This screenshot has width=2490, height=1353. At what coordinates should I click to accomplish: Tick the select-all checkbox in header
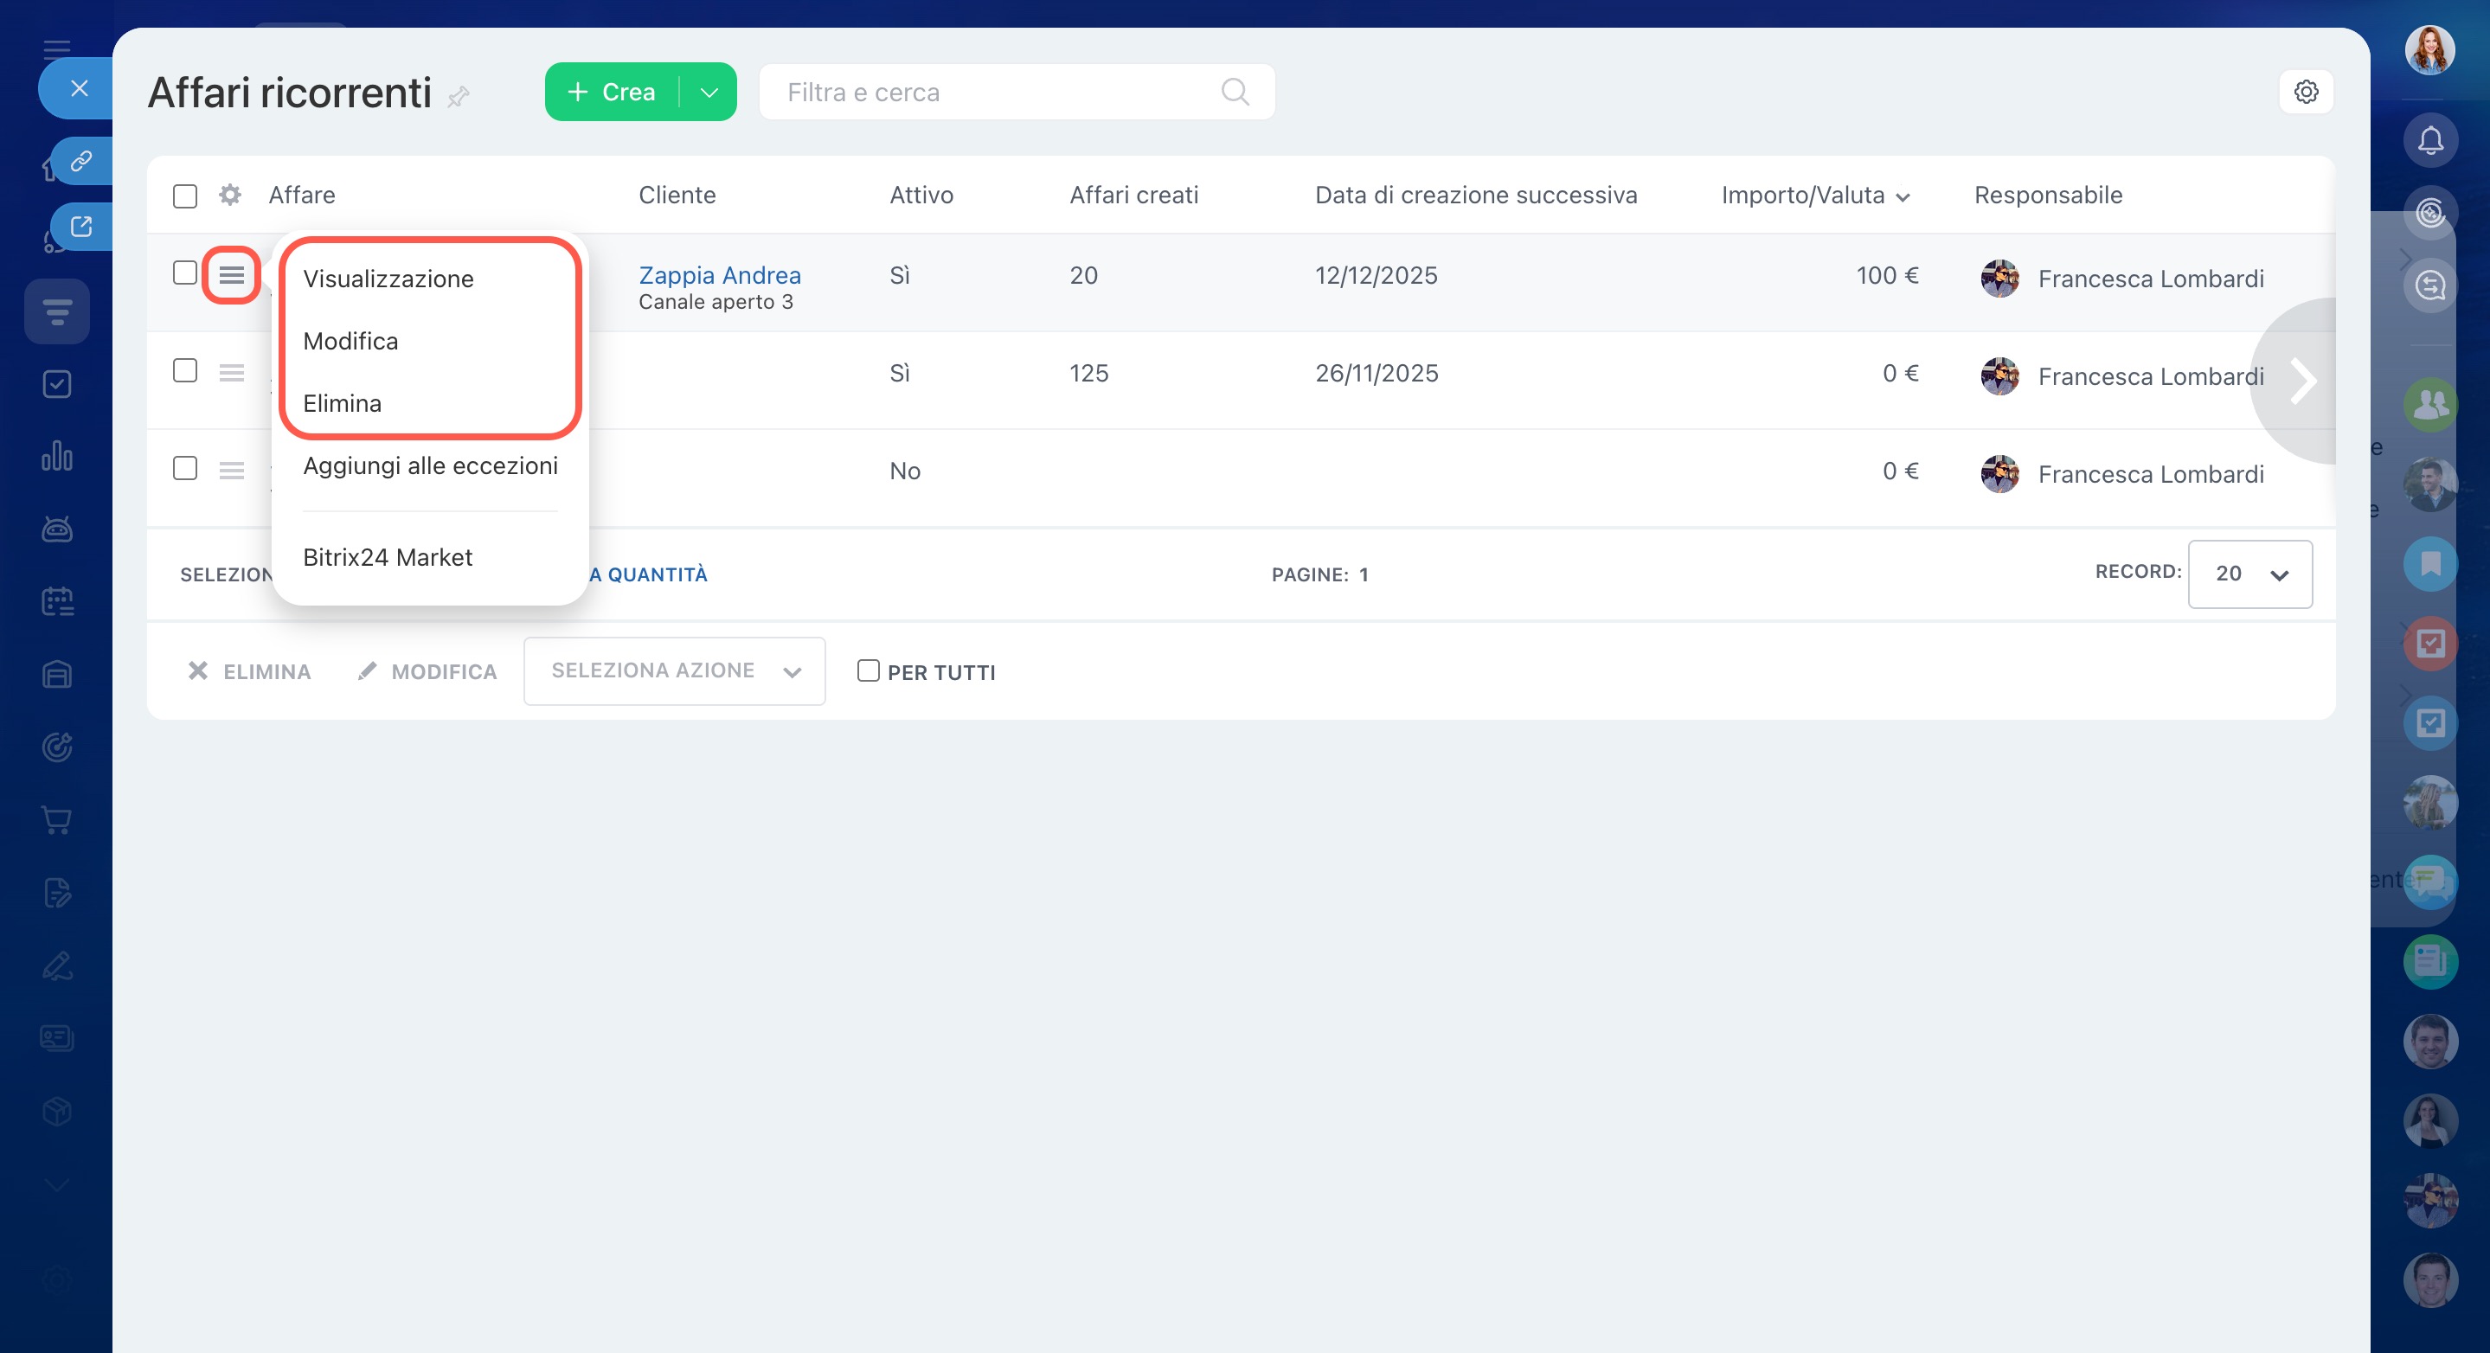pyautogui.click(x=184, y=196)
